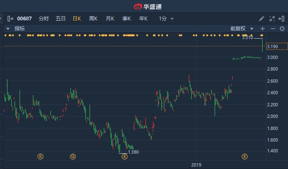The image size is (288, 169).
Task: Click the Q quarterly report marker
Action: click(x=73, y=157)
